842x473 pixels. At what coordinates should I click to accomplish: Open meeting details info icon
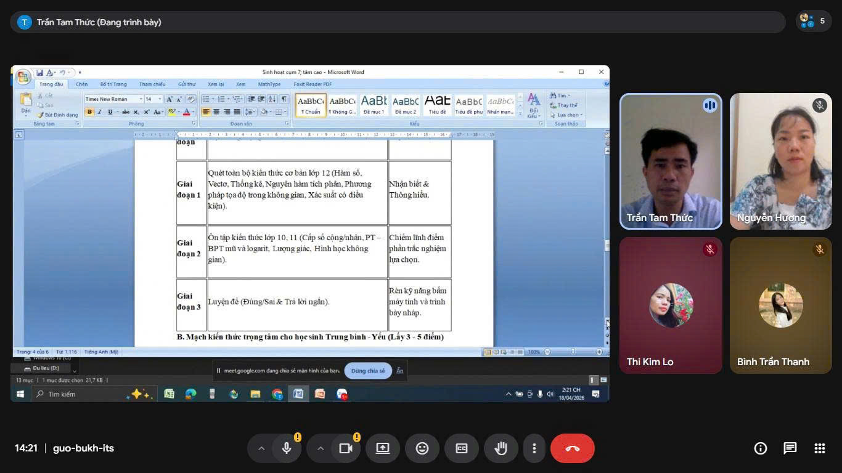pyautogui.click(x=760, y=448)
